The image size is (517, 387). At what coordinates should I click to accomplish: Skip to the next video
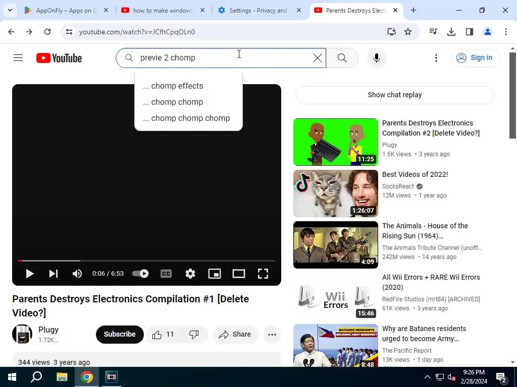pos(54,274)
